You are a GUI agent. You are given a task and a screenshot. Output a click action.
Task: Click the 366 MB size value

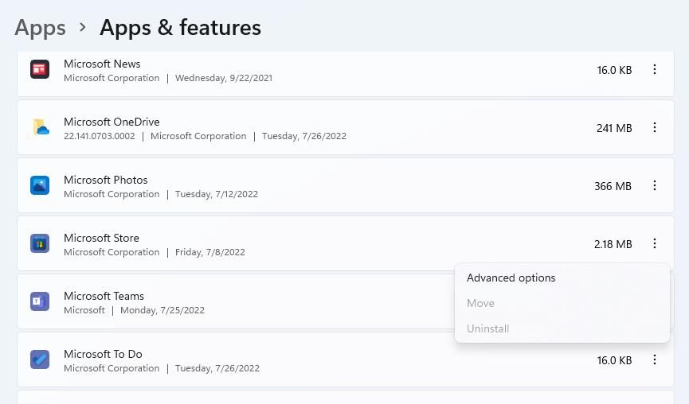(613, 186)
